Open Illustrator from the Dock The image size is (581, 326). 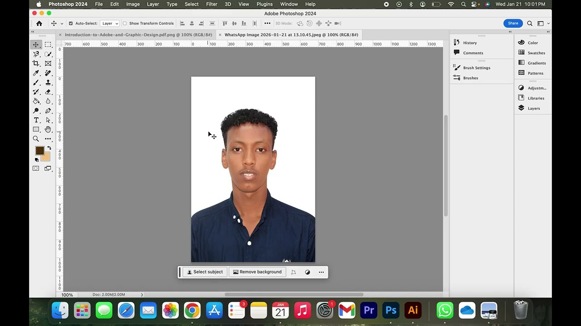tap(413, 311)
